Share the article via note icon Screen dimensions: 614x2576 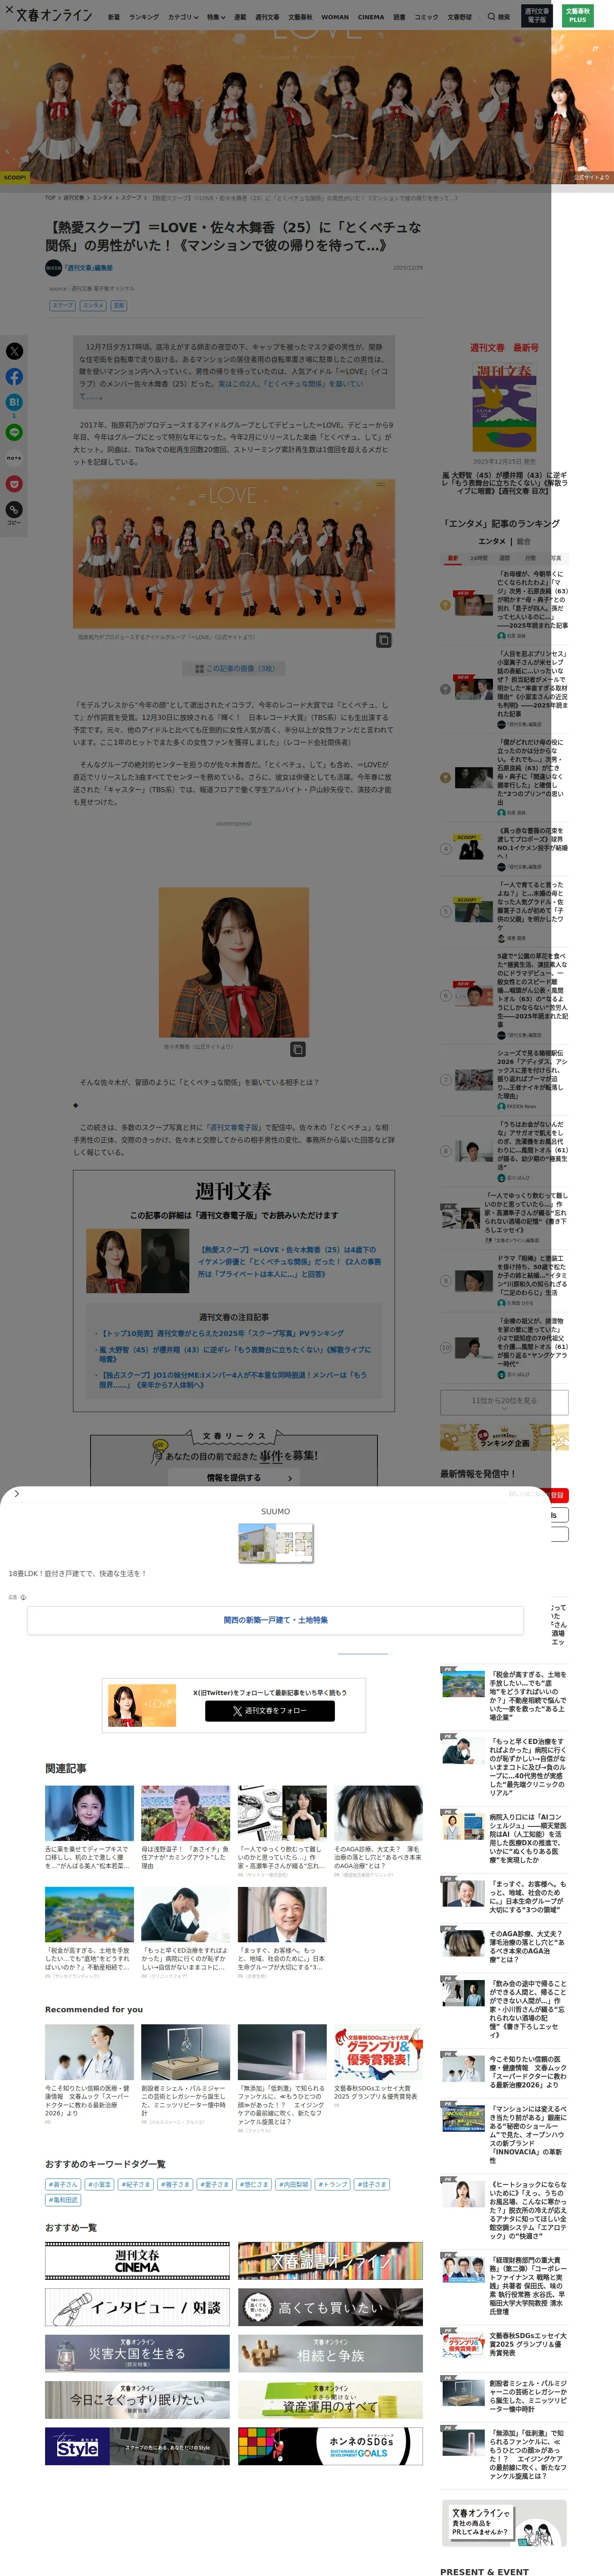point(14,458)
